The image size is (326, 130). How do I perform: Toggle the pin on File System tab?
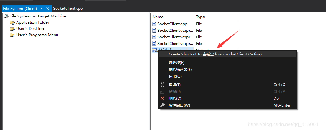pos(42,9)
